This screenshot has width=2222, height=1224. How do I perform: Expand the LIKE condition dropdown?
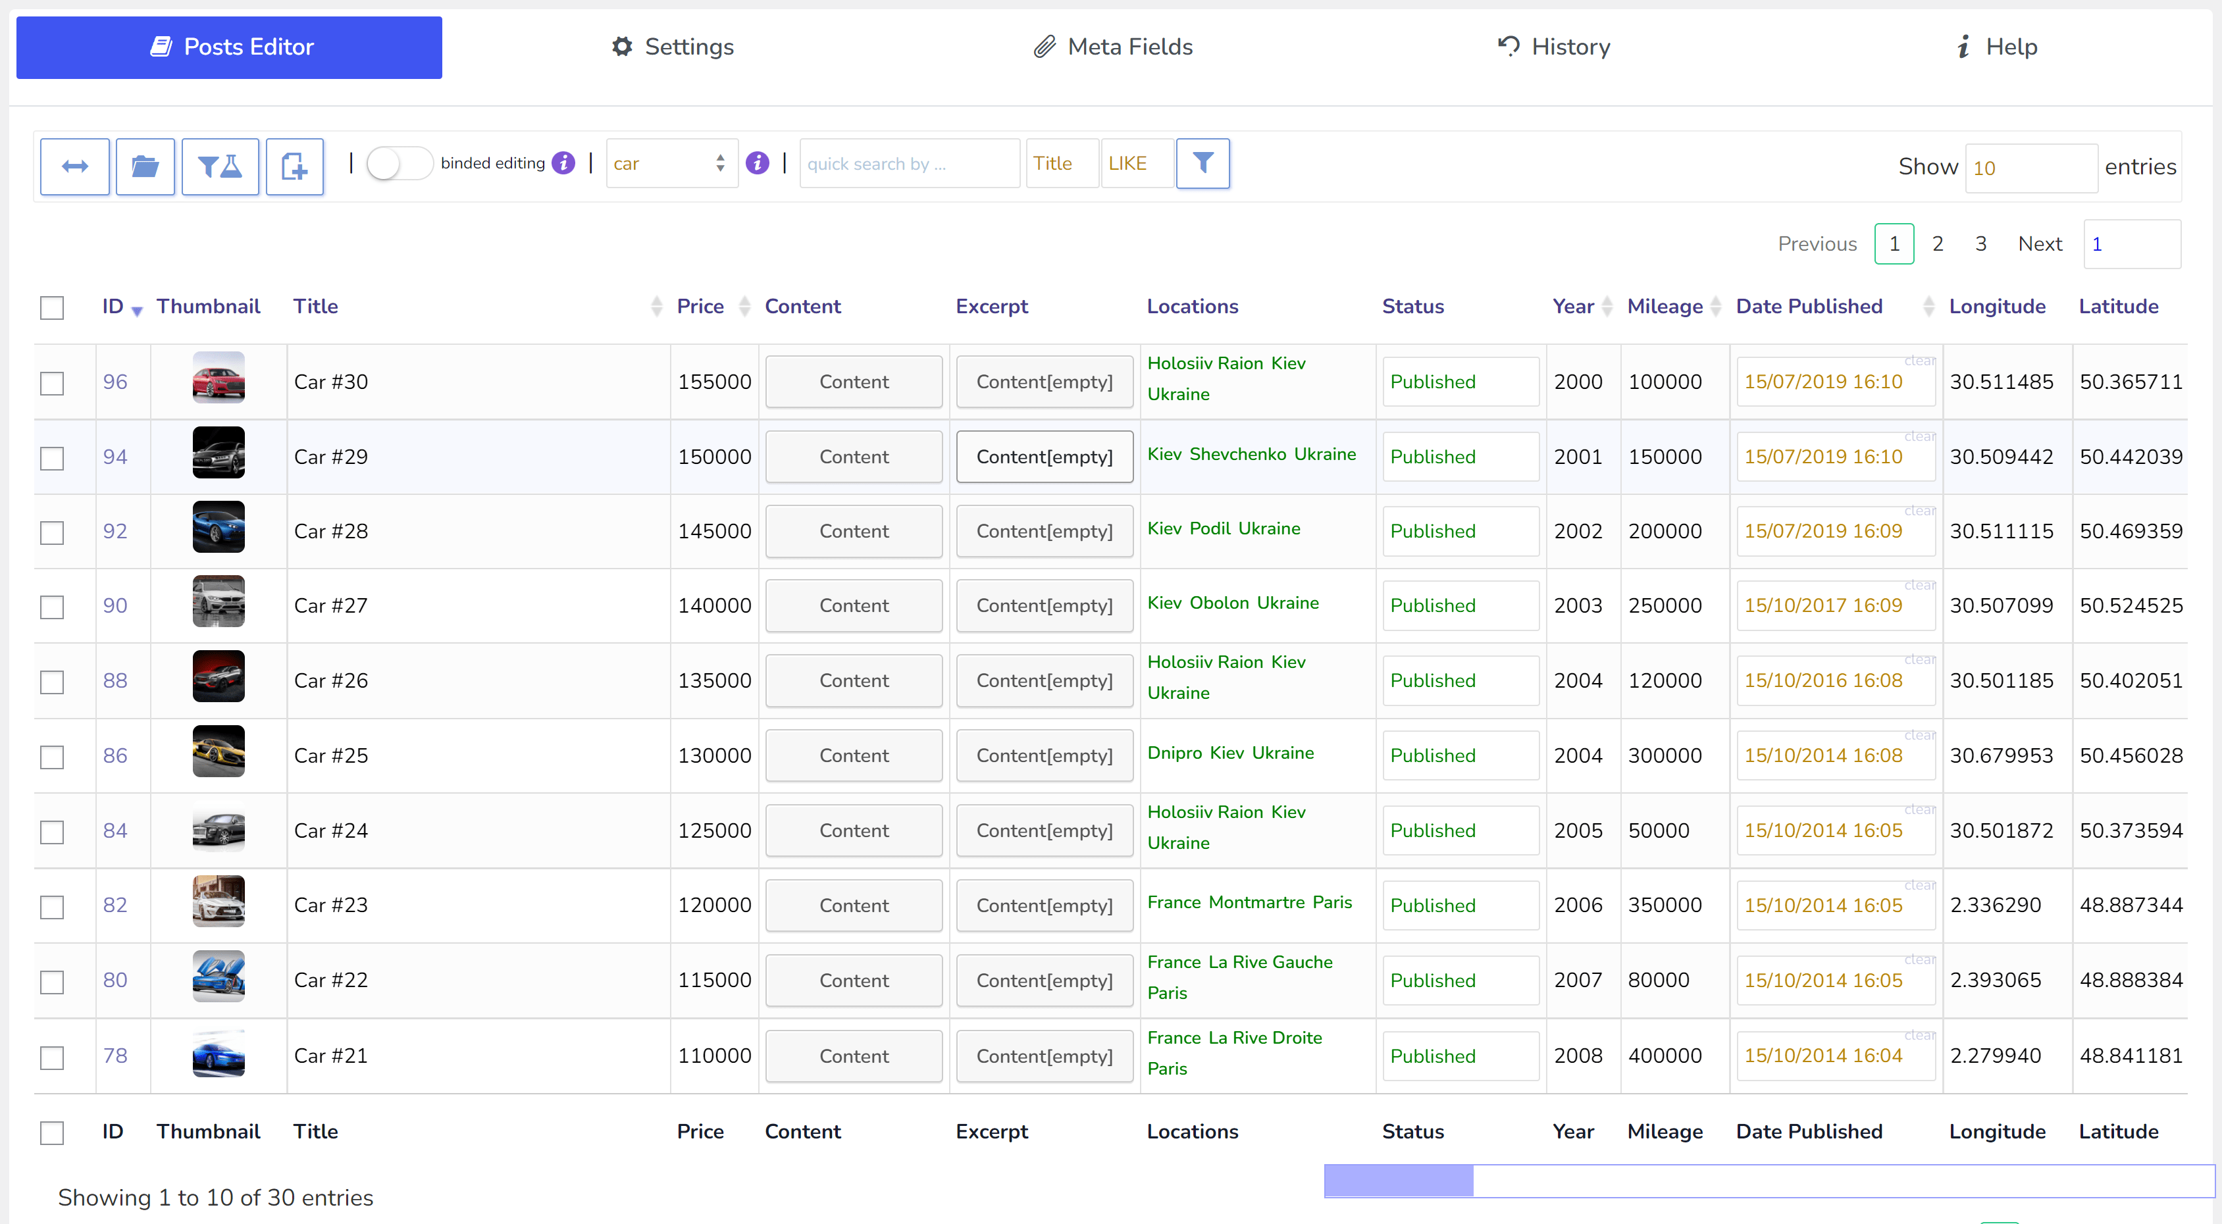click(1129, 163)
